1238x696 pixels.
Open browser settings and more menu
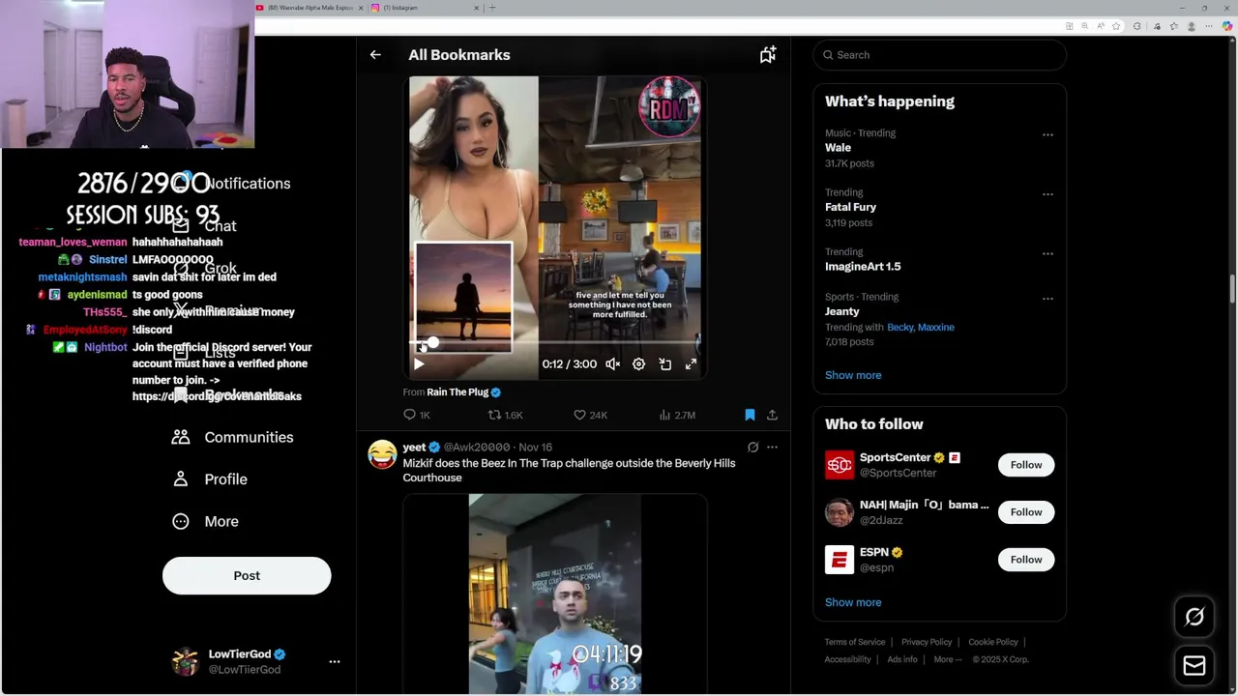(1209, 26)
